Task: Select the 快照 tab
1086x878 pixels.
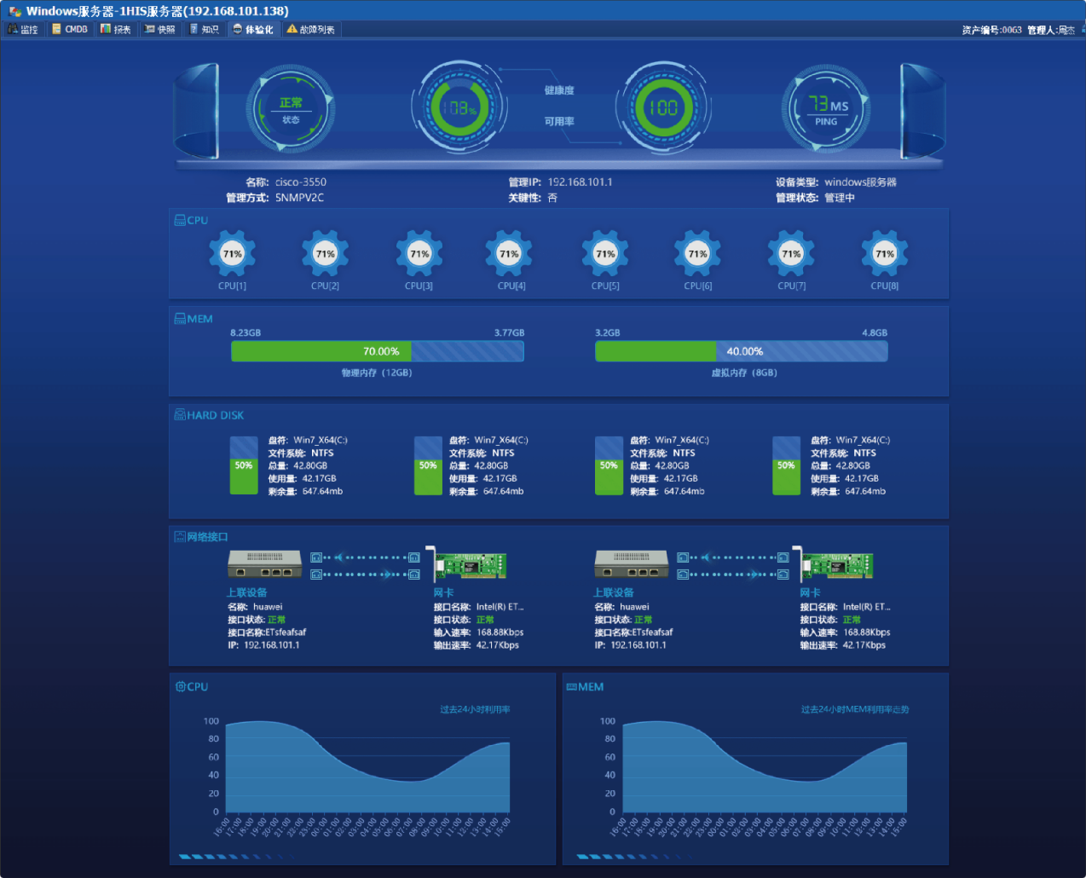Action: coord(159,29)
